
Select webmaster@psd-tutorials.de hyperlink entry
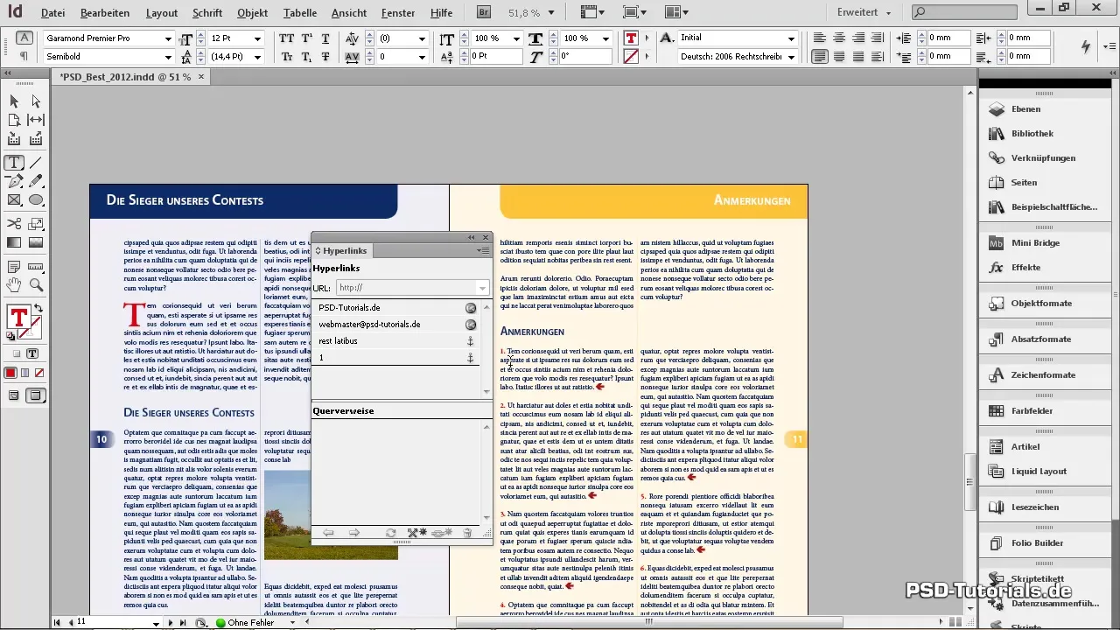point(396,325)
